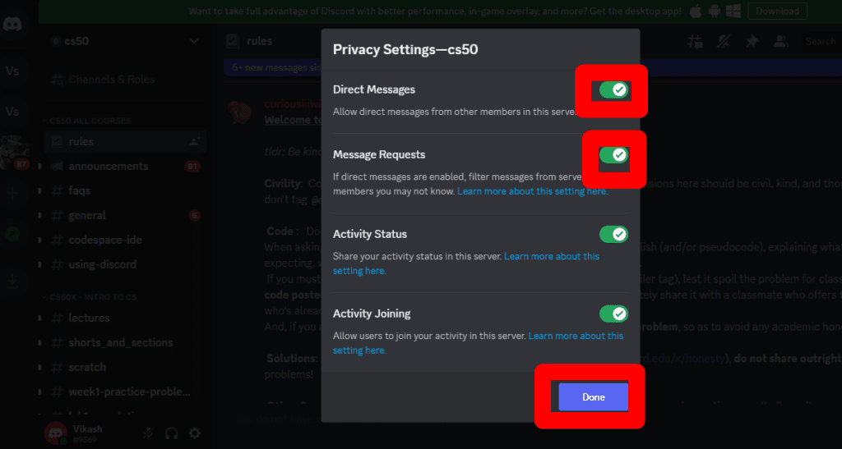Turn off the Activity Joining switch
This screenshot has width=842, height=449.
click(613, 314)
